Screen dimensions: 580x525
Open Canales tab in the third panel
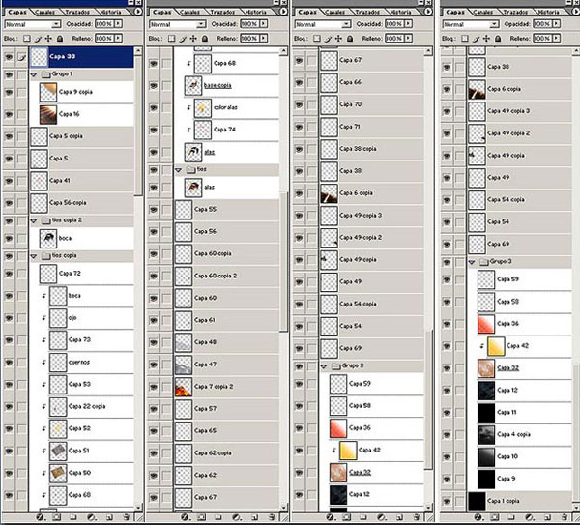tap(335, 13)
